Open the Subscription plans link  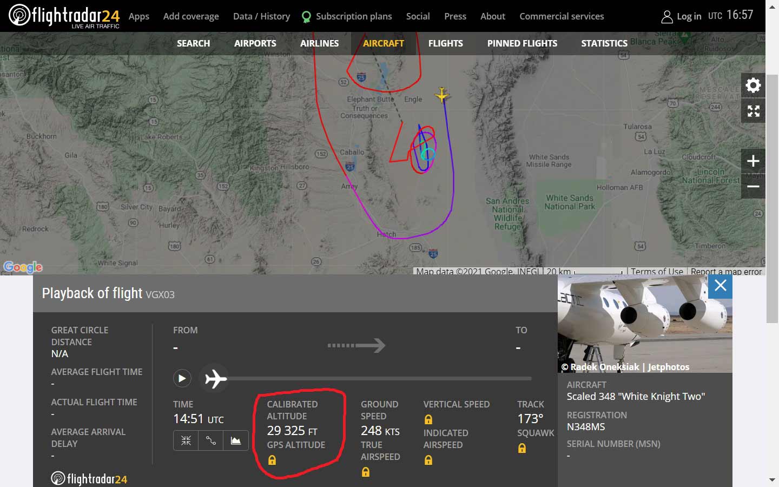click(x=347, y=16)
